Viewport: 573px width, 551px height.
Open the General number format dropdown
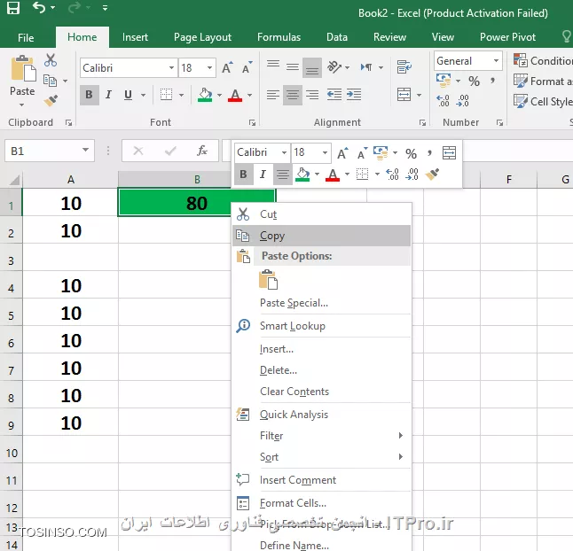[496, 60]
